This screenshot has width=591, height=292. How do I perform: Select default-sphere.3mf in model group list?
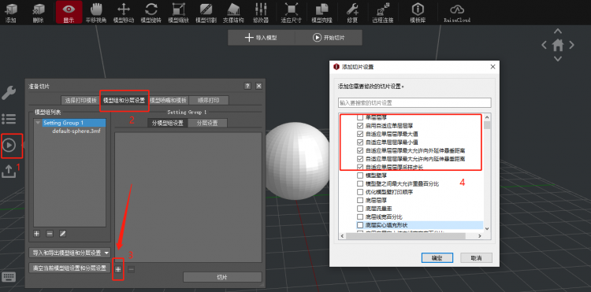[76, 131]
